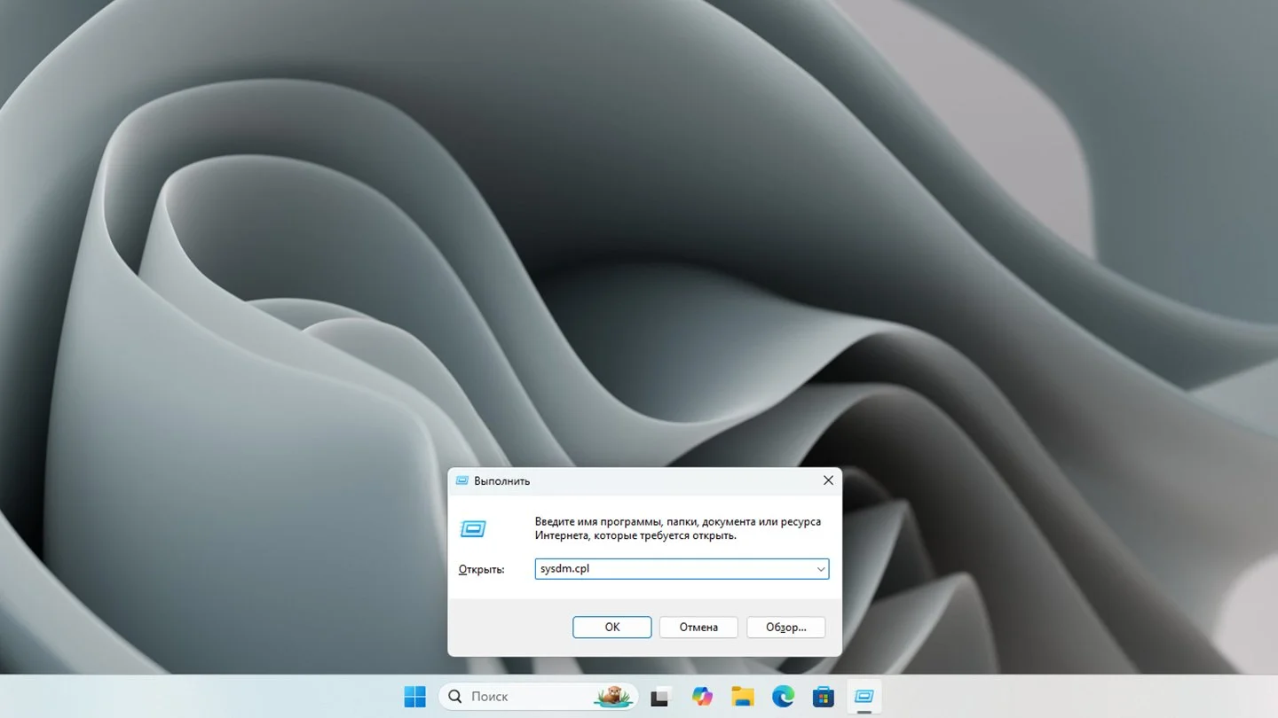Open the Task View icon on taskbar
This screenshot has width=1278, height=718.
click(659, 698)
